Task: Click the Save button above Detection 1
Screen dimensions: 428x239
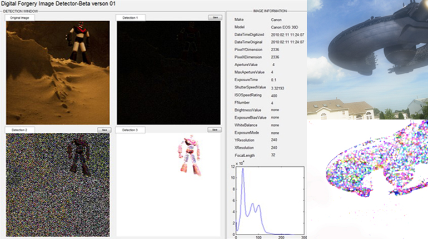Action: coord(215,17)
